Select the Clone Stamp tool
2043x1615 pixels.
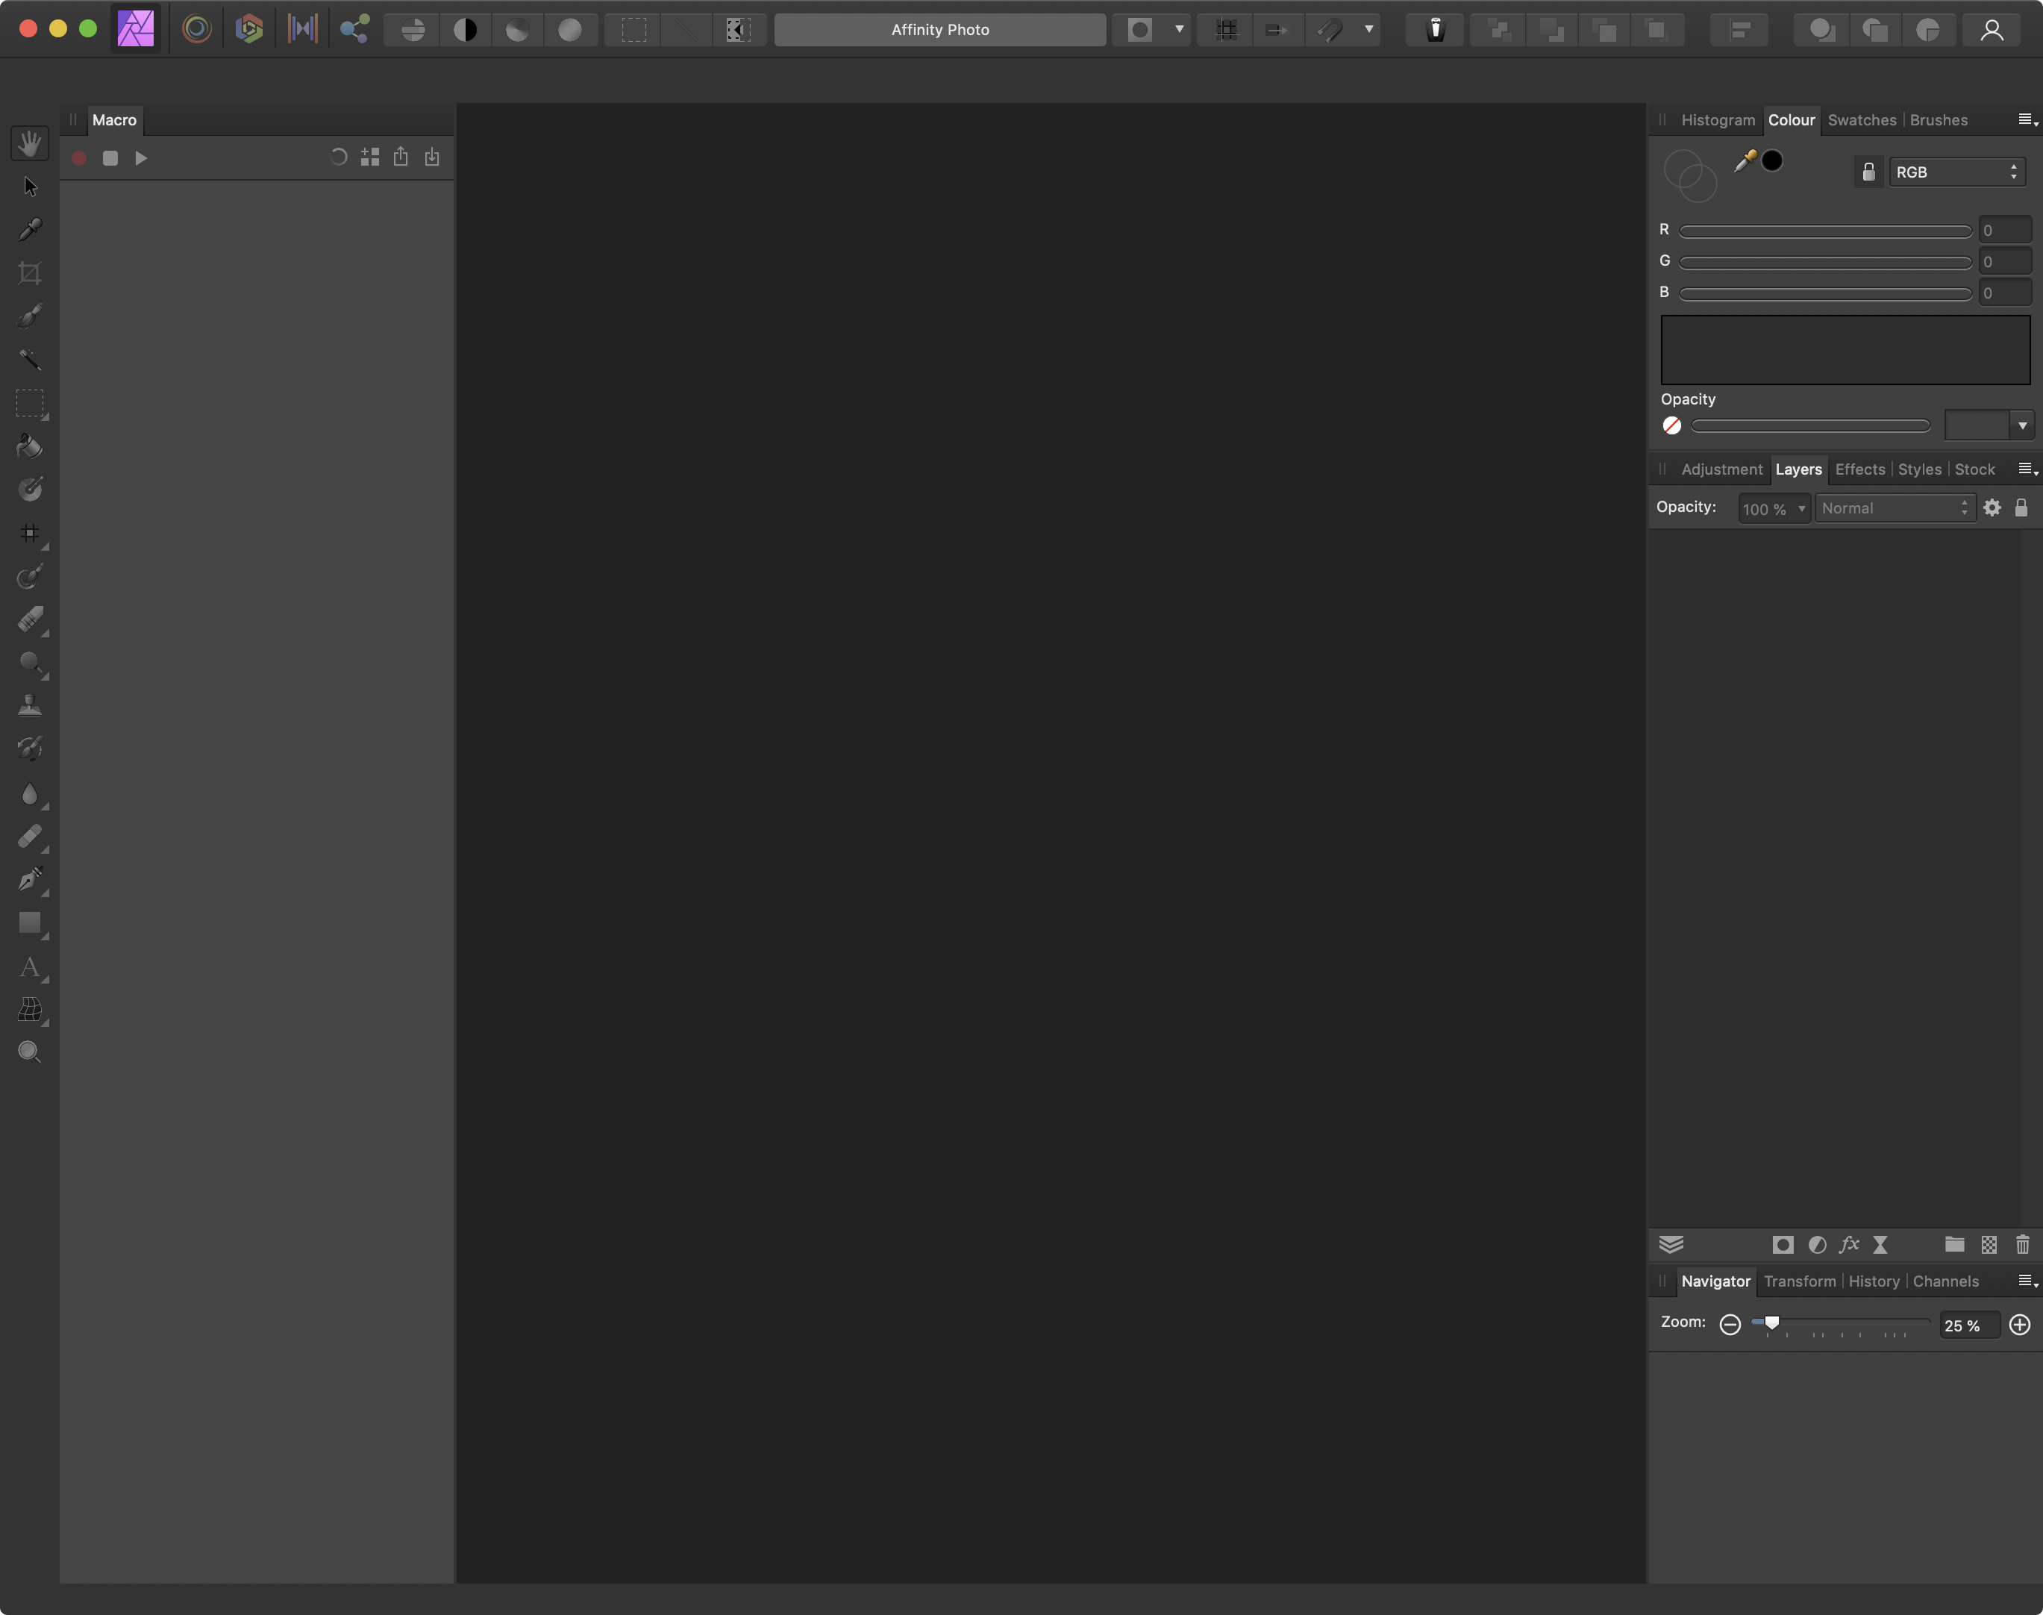coord(31,705)
